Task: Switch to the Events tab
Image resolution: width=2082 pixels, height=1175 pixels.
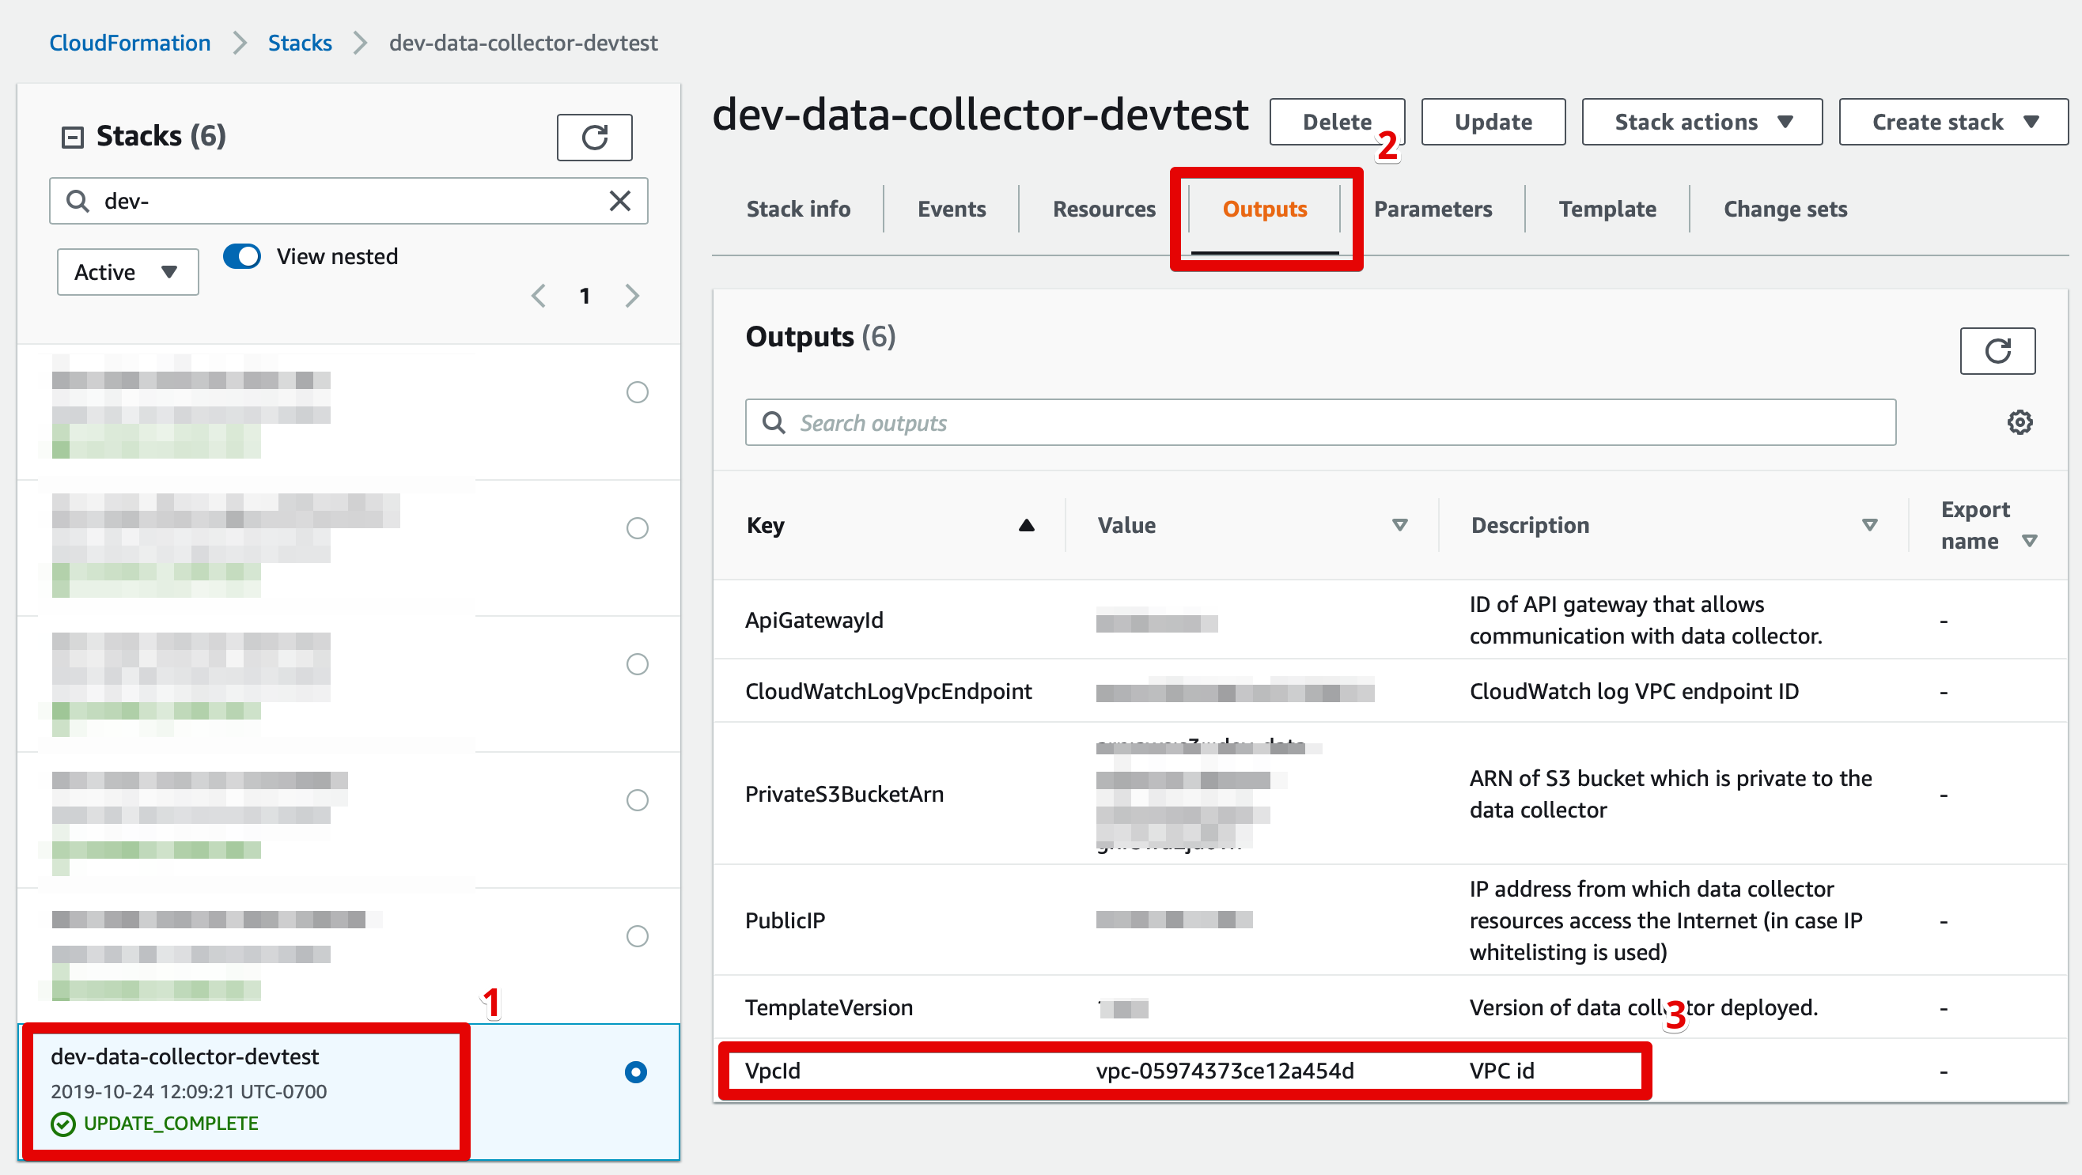Action: click(x=952, y=210)
